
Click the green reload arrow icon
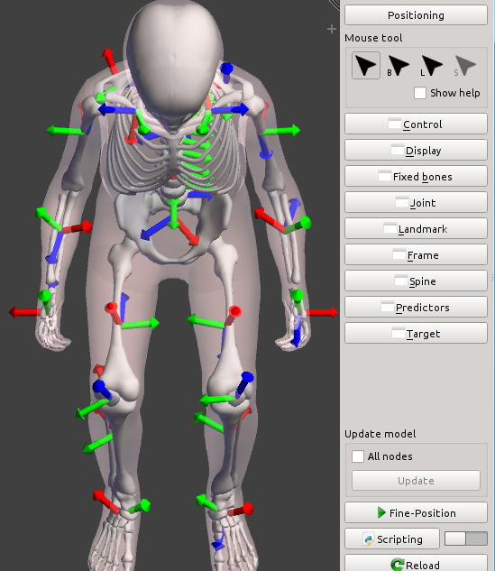coord(397,565)
